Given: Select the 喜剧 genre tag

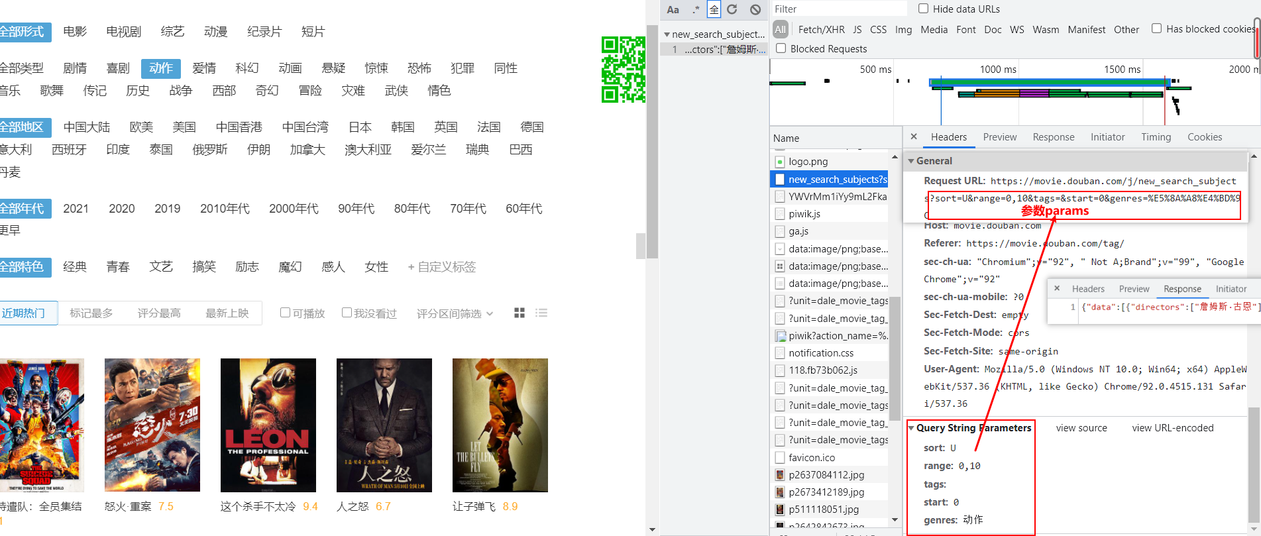Looking at the screenshot, I should pos(118,68).
